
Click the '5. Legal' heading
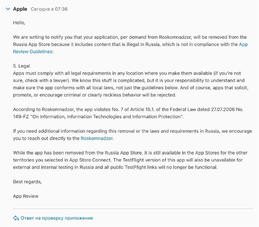21,66
